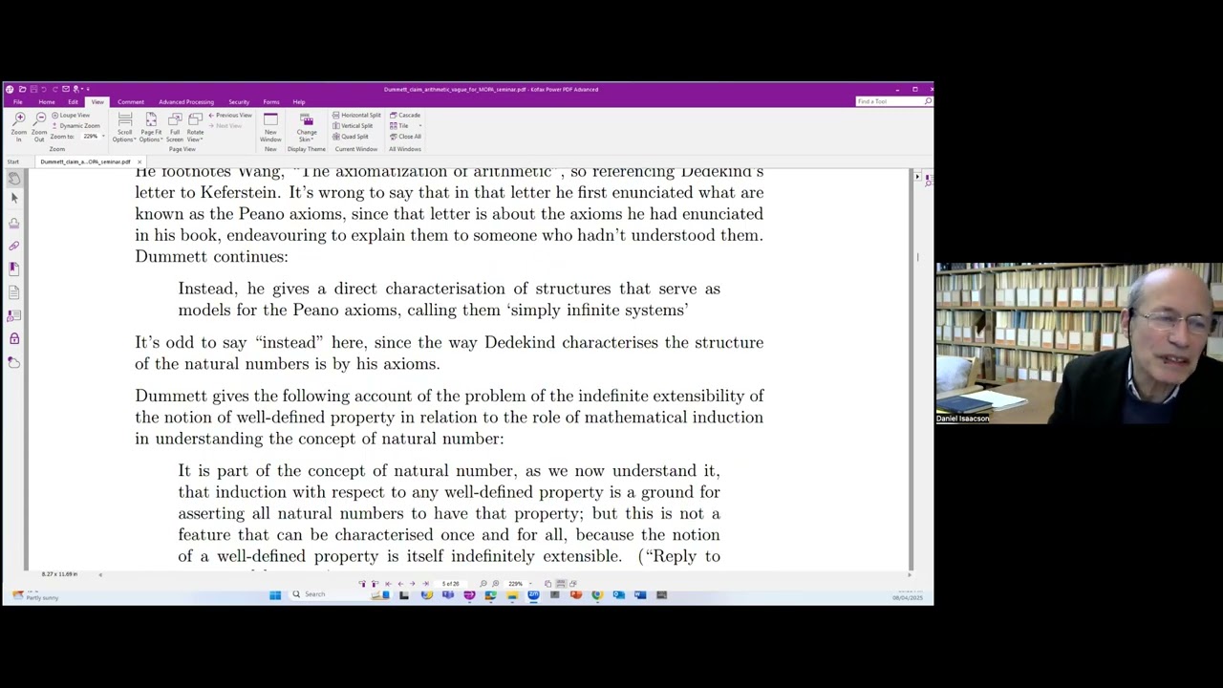The image size is (1223, 688).
Task: Open the File menu
Action: (17, 102)
